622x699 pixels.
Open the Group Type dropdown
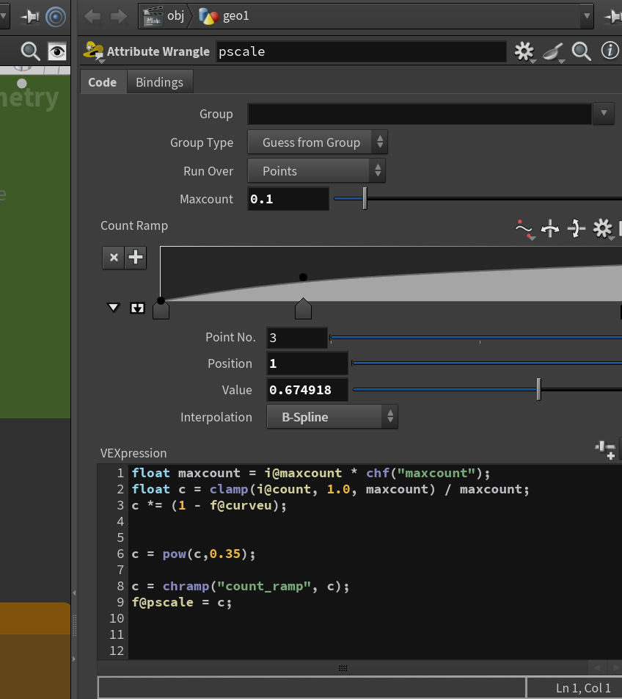coord(318,142)
